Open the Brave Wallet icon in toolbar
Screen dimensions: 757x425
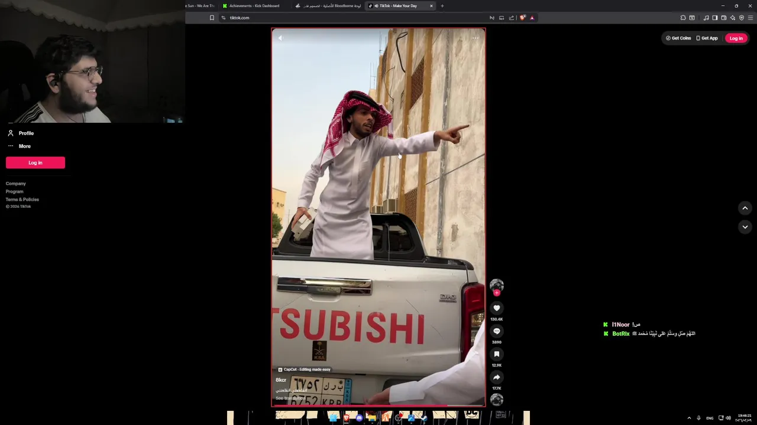point(723,18)
